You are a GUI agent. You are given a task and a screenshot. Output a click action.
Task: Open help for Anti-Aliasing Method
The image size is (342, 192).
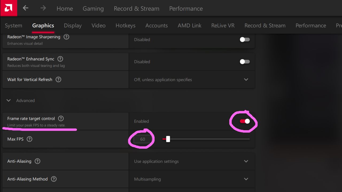pos(54,179)
